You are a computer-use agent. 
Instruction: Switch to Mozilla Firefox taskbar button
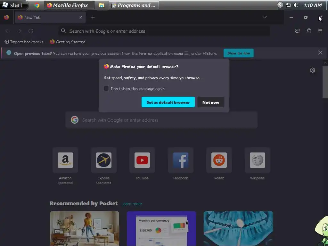pos(69,5)
